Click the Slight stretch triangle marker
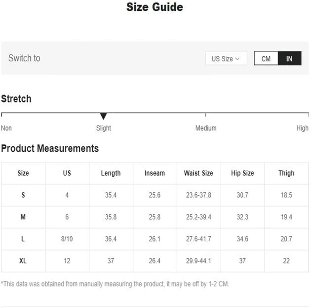Image resolution: width=311 pixels, height=308 pixels. 103,116
